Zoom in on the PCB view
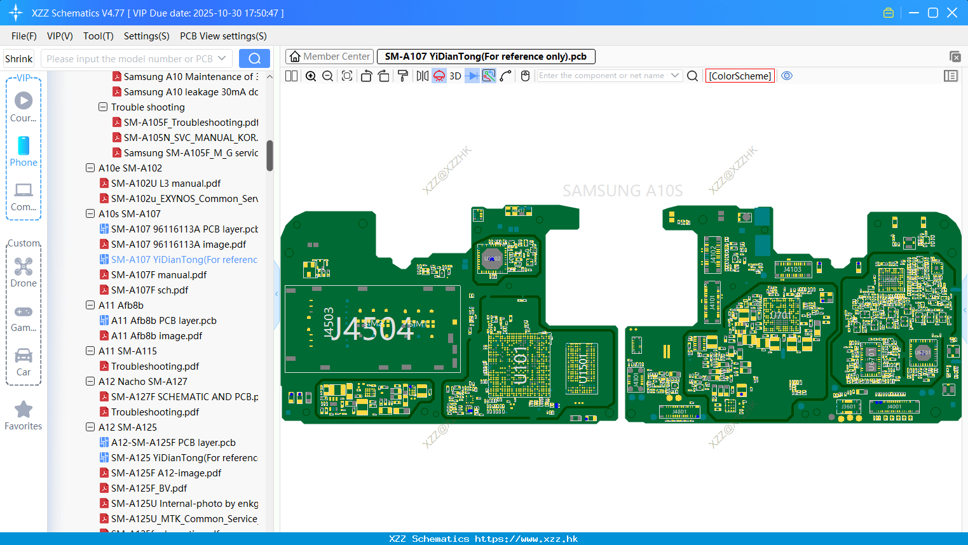The width and height of the screenshot is (968, 545). pos(311,76)
